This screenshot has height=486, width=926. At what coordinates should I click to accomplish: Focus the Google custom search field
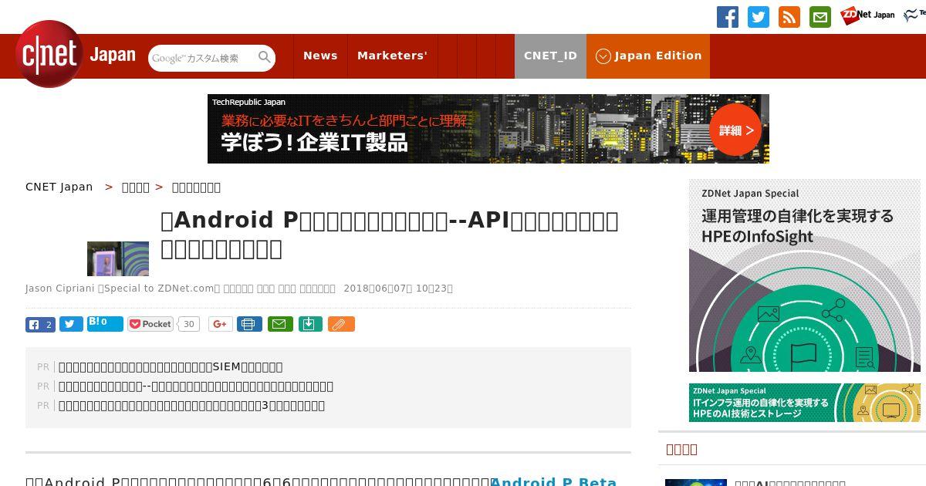203,58
